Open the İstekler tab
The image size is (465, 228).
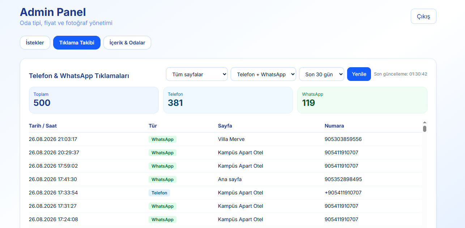click(x=35, y=43)
